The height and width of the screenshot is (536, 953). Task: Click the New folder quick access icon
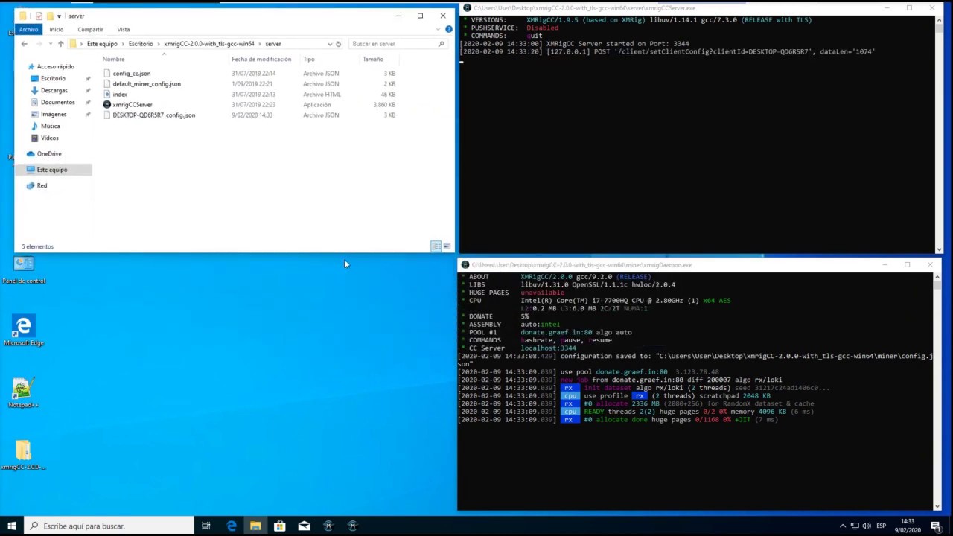tap(49, 16)
